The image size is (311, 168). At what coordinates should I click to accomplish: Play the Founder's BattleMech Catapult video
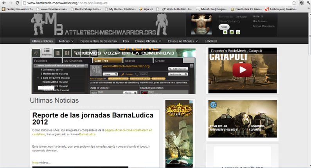click(x=243, y=70)
